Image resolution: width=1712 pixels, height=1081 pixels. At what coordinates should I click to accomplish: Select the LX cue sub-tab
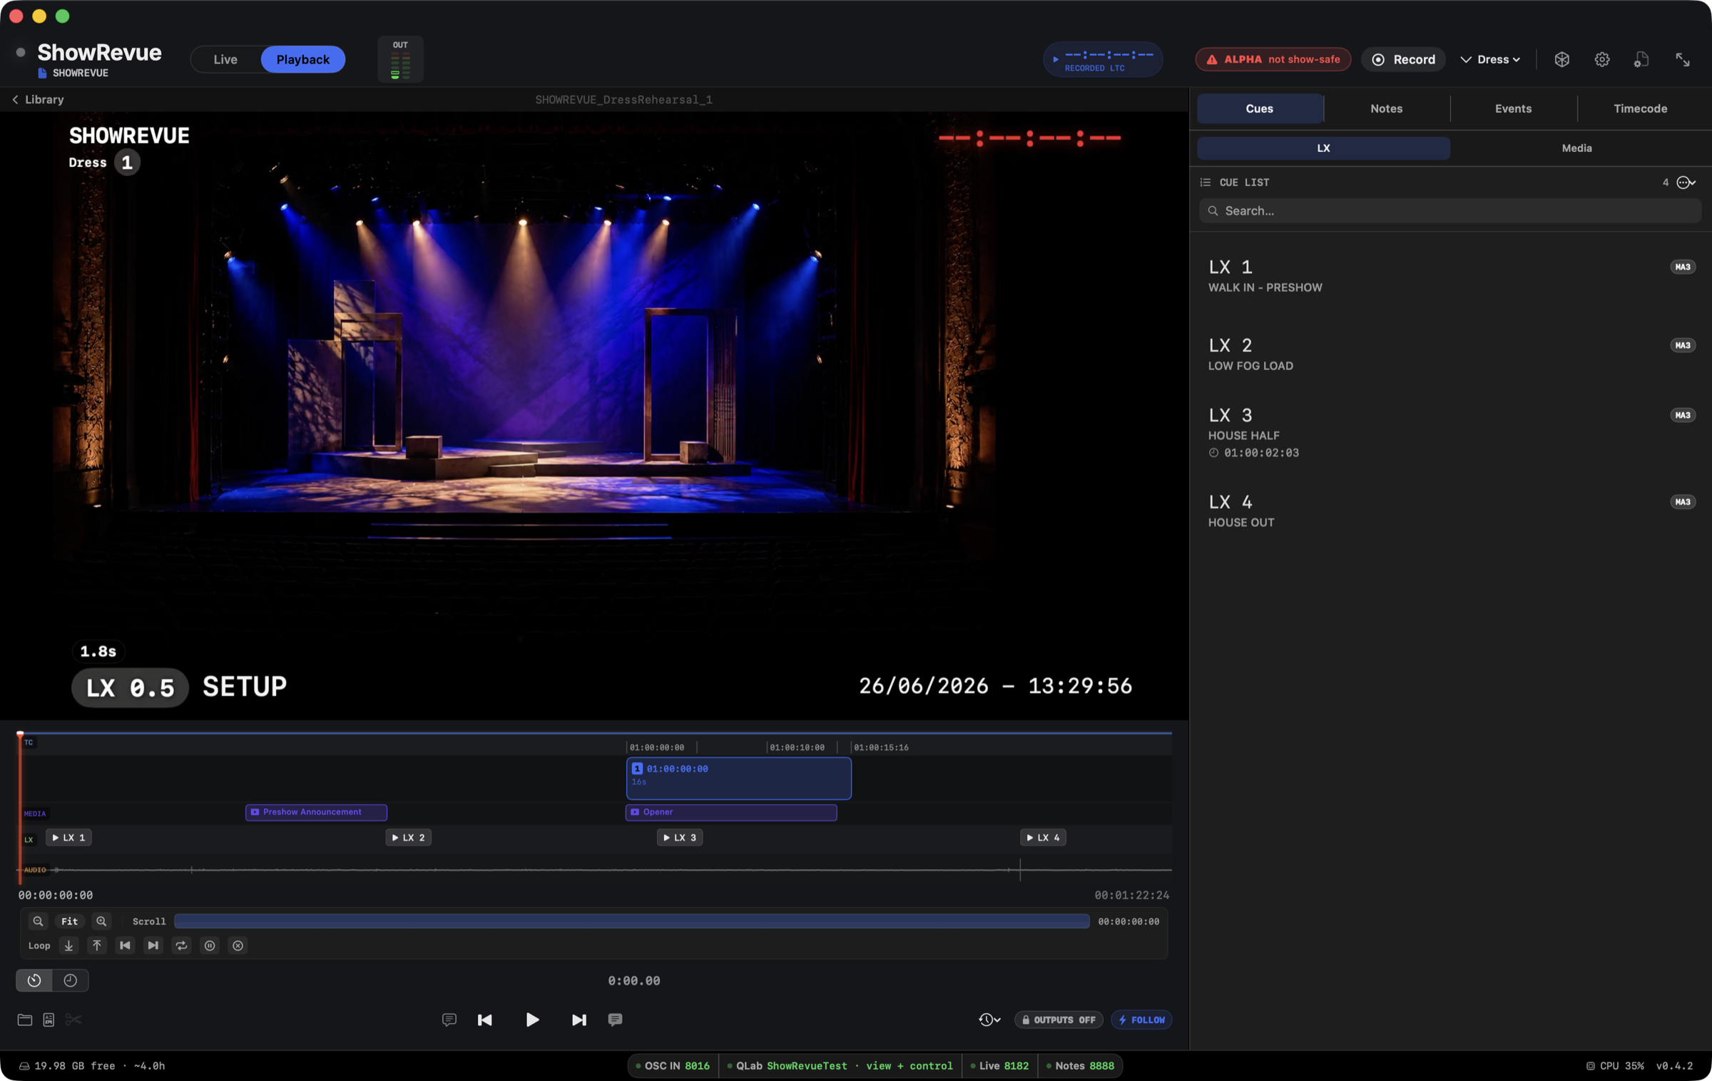[x=1323, y=148]
